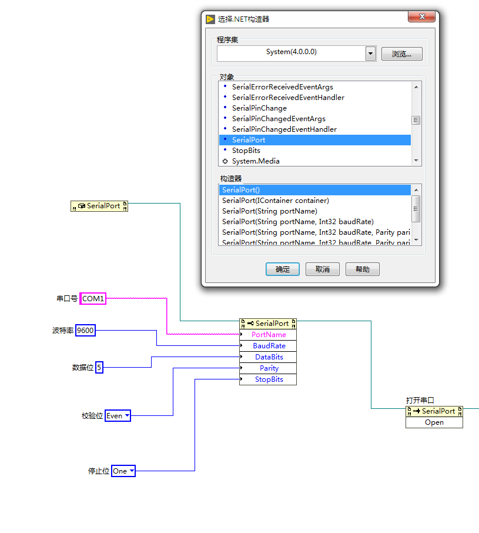Select SerialPort(String portName) constructor
Viewport: 479px width, 533px height.
[315, 211]
